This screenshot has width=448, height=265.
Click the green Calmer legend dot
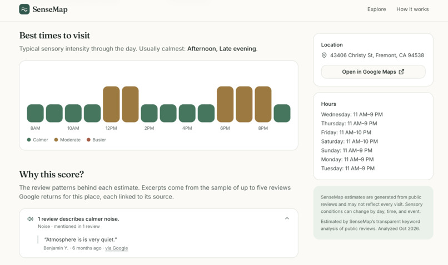[29, 140]
